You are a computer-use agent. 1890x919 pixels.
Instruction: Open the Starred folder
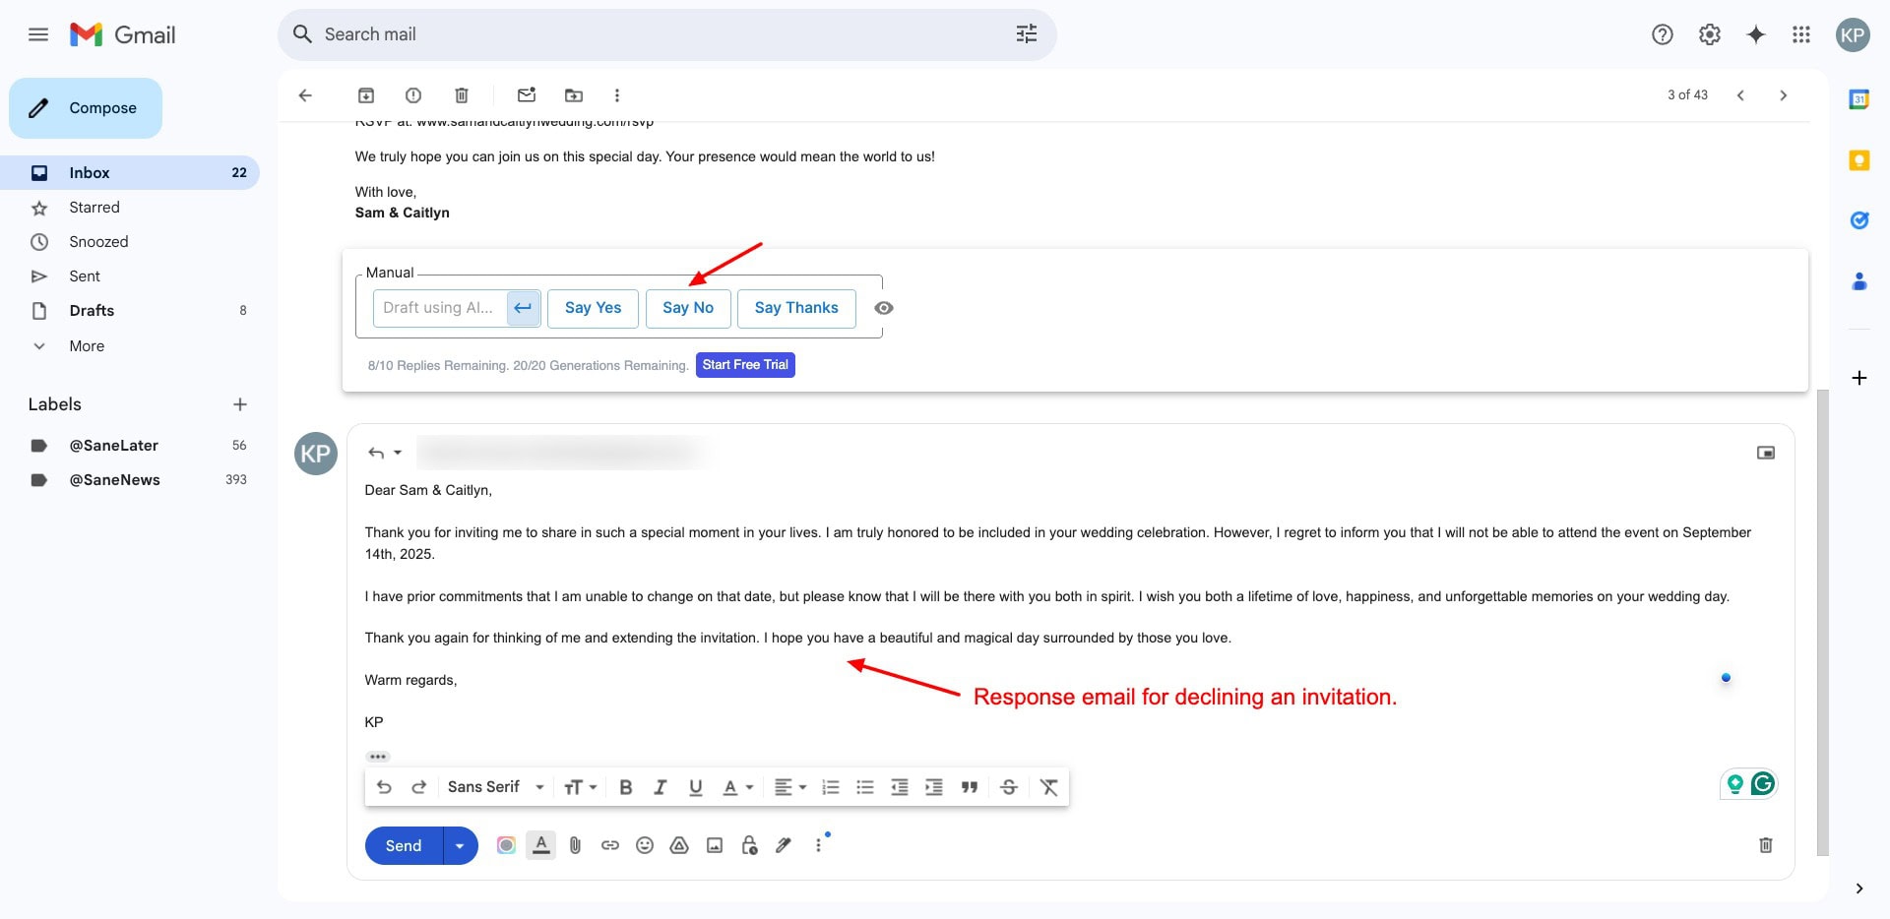[x=94, y=208]
